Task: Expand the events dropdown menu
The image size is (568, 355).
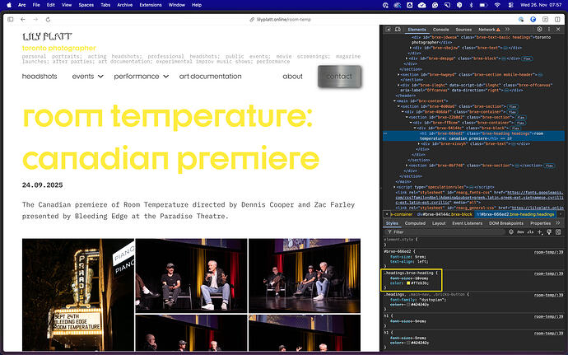Action: coord(87,76)
